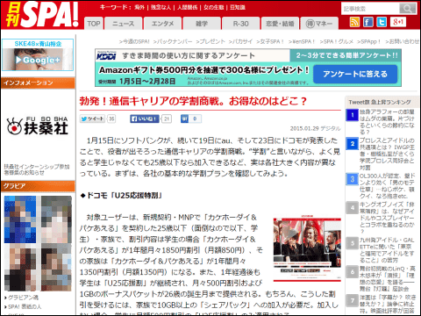Click ranking number 2 badge
This screenshot has width=421, height=316.
click(x=353, y=144)
